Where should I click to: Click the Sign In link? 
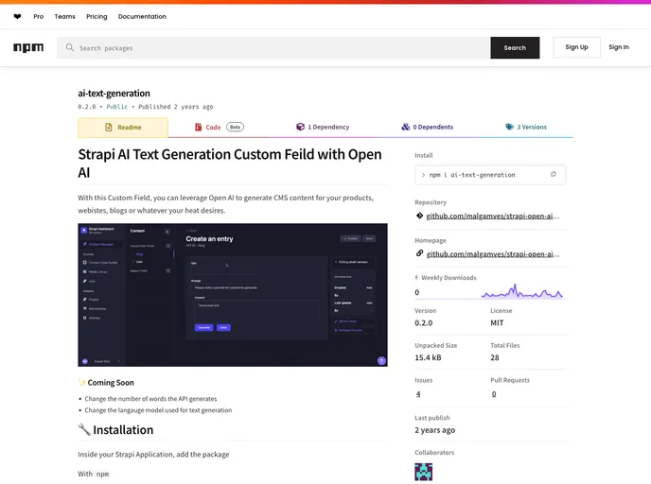[619, 47]
